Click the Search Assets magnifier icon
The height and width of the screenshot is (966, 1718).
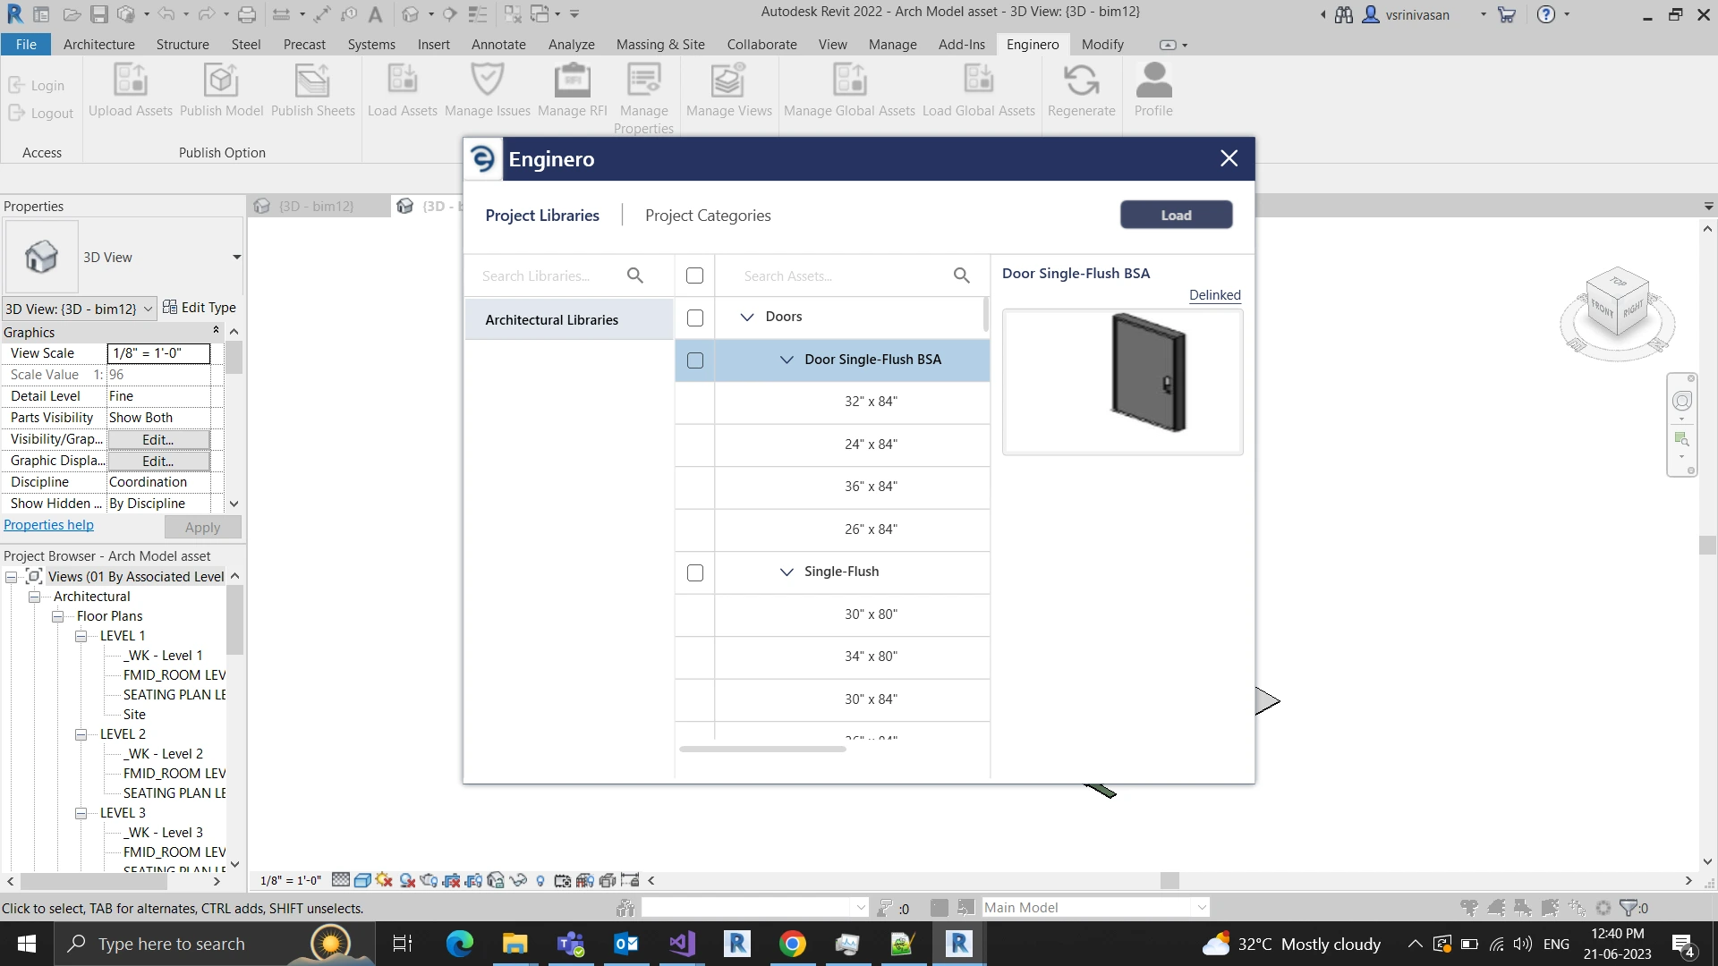tap(962, 275)
